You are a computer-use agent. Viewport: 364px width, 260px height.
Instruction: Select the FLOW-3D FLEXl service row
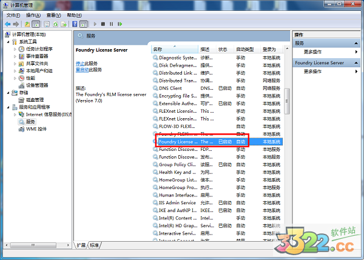coord(218,127)
